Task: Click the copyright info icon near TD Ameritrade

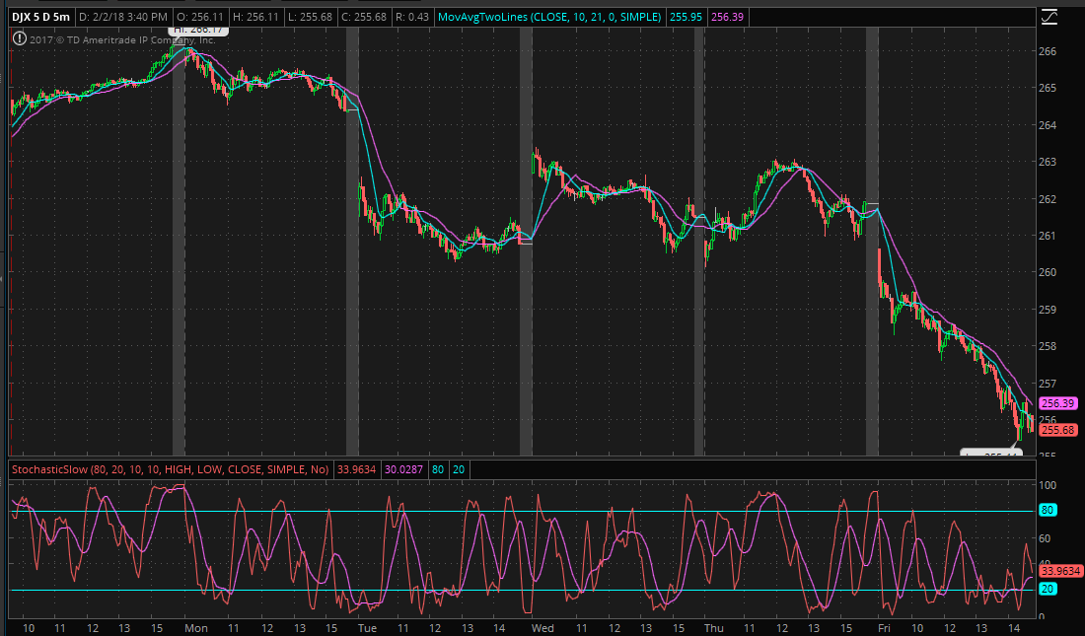Action: pos(19,39)
